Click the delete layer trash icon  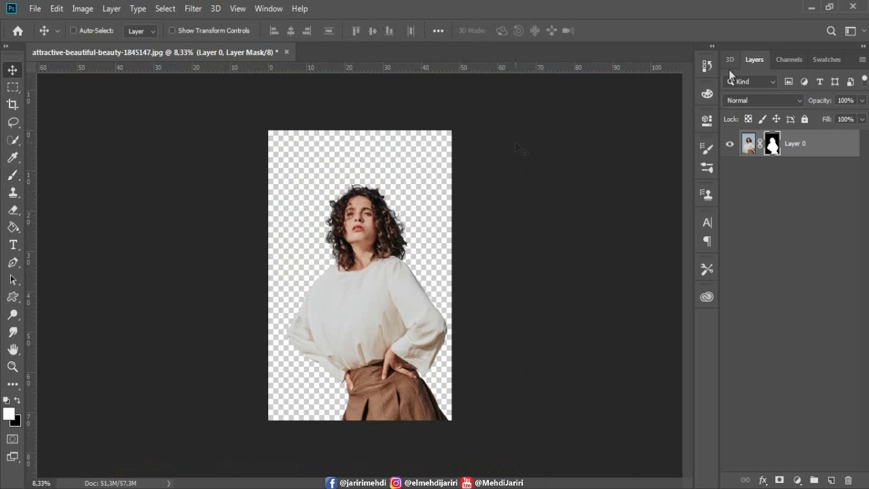click(x=848, y=480)
